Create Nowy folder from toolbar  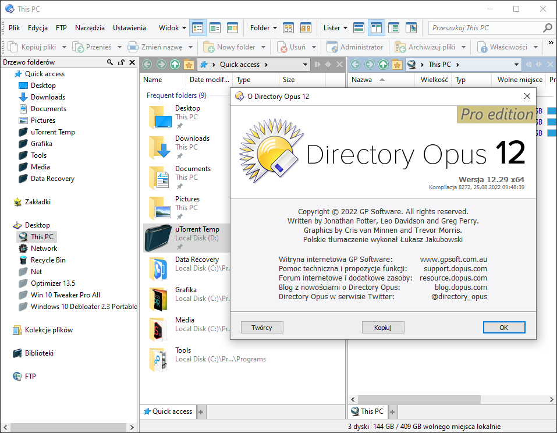[229, 47]
